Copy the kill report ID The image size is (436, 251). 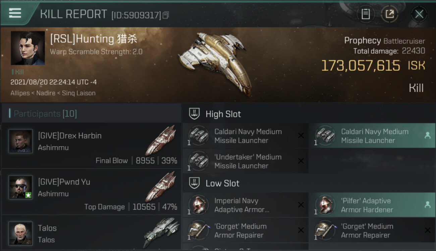(x=166, y=15)
